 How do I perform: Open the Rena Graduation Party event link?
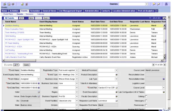click(x=14, y=29)
